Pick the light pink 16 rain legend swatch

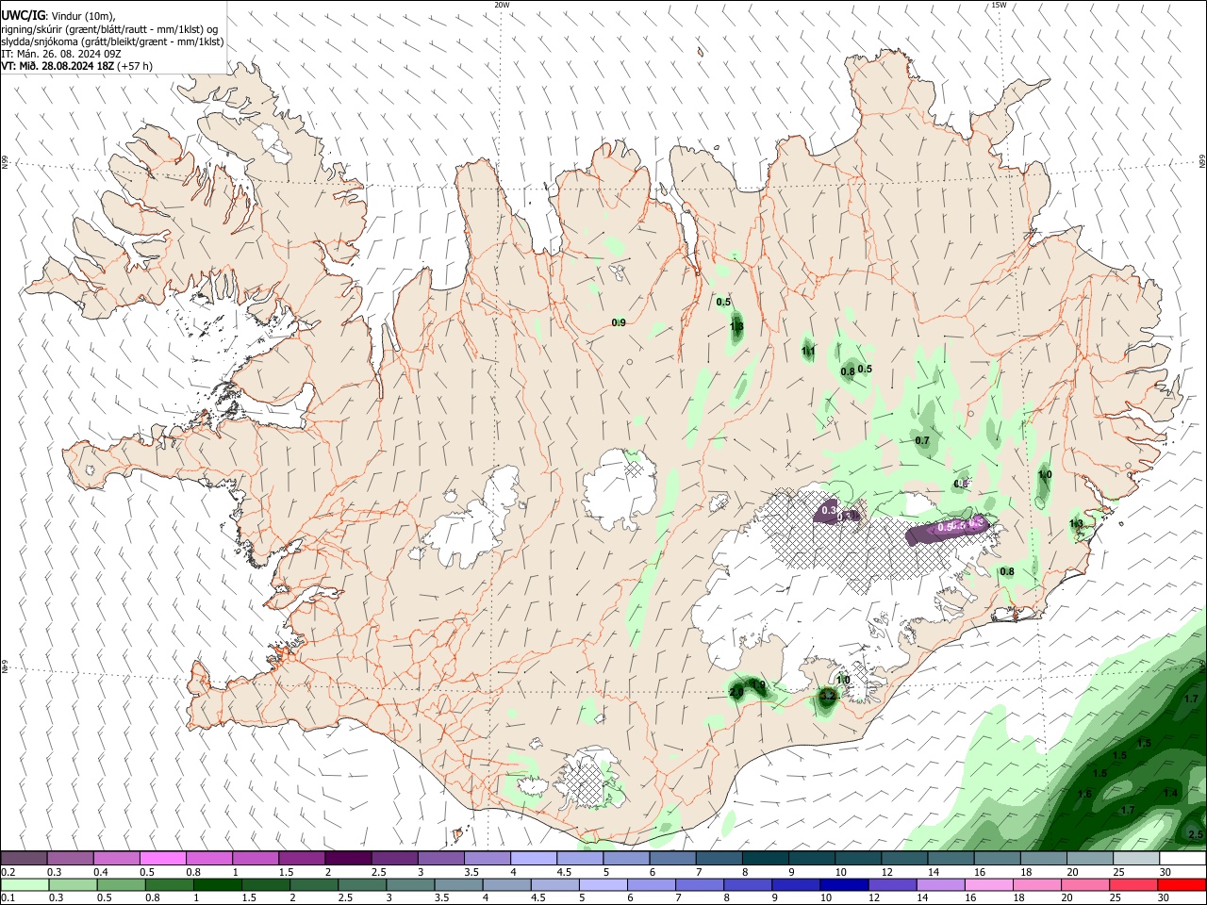[x=988, y=884]
